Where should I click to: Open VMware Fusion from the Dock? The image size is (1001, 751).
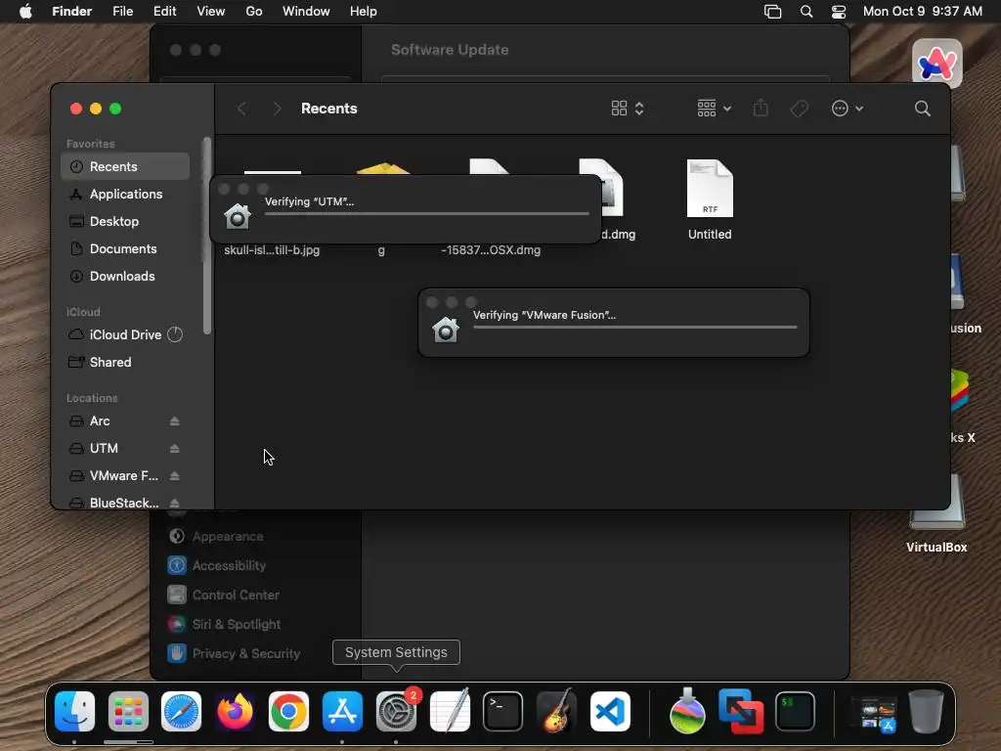pyautogui.click(x=741, y=712)
